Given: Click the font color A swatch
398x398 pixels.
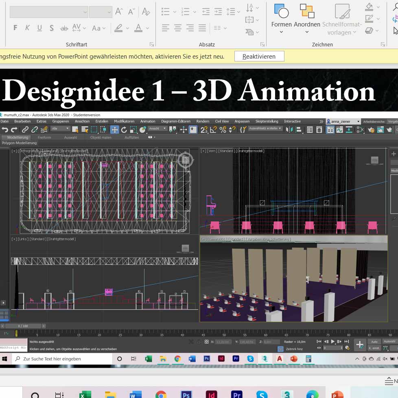Looking at the screenshot, I should tap(138, 28).
